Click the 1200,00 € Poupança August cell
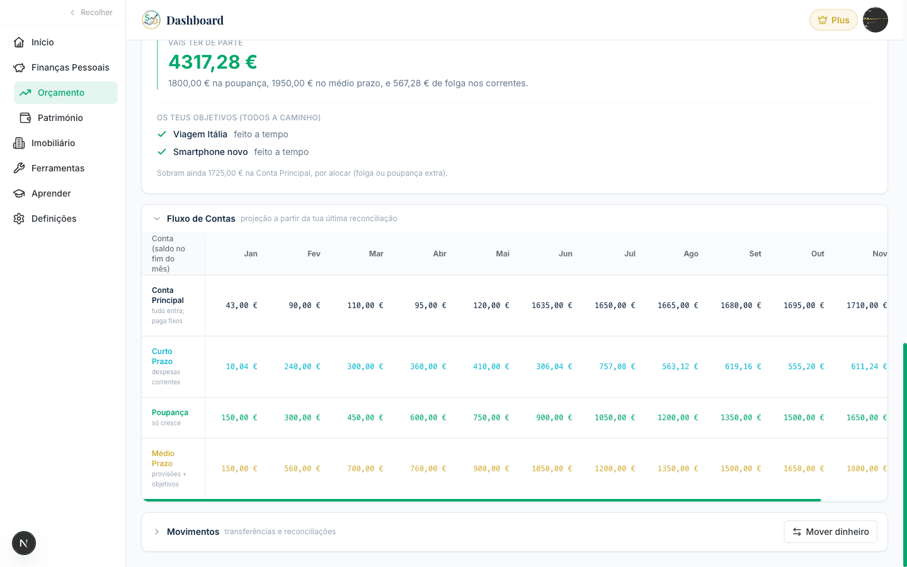This screenshot has width=907, height=567. coord(678,418)
